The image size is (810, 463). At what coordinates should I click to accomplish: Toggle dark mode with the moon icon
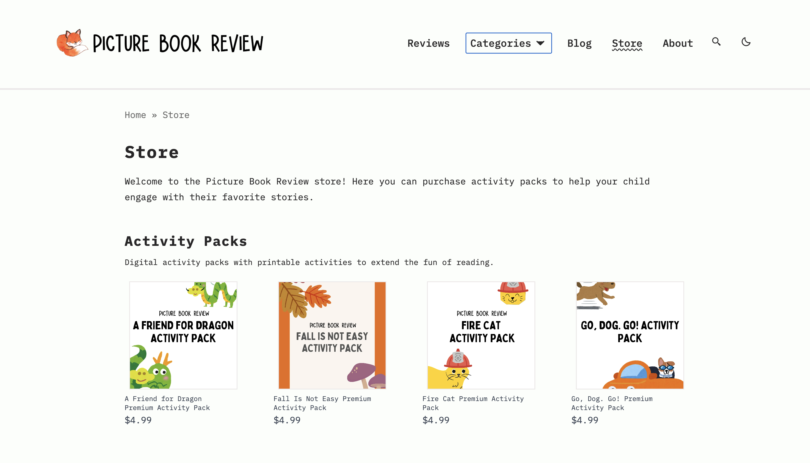[746, 42]
